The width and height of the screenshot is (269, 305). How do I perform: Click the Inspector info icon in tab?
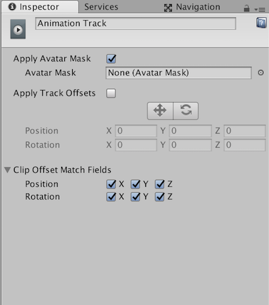[x=12, y=7]
